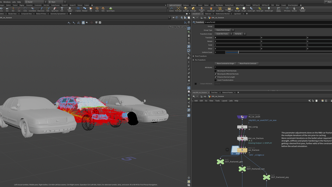Select the rbd_car_fracture node icon

pos(242,139)
